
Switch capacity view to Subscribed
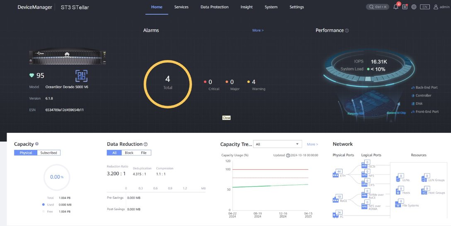click(x=48, y=153)
